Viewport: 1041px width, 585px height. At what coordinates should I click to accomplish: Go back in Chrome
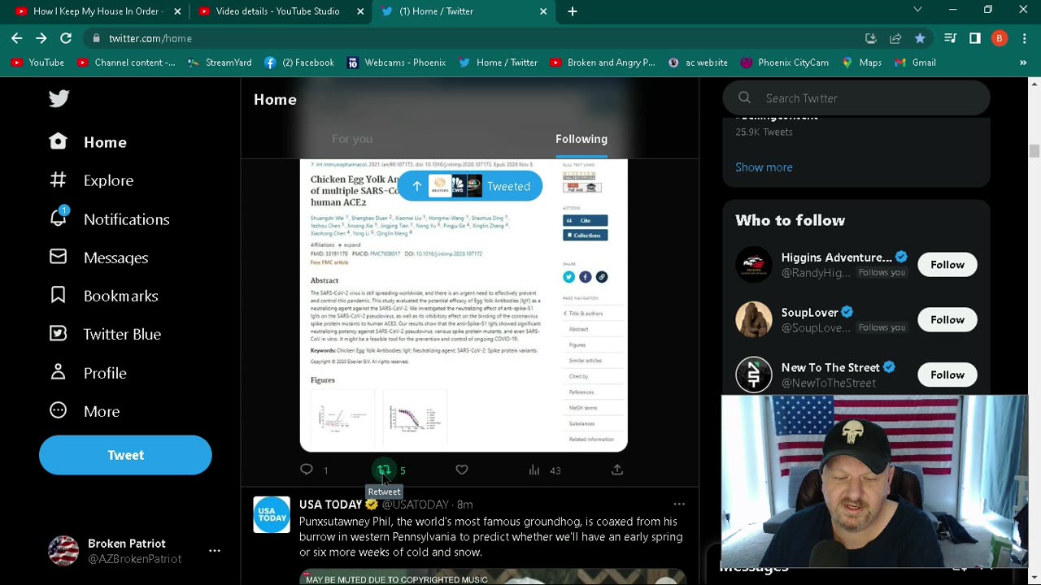pos(17,38)
